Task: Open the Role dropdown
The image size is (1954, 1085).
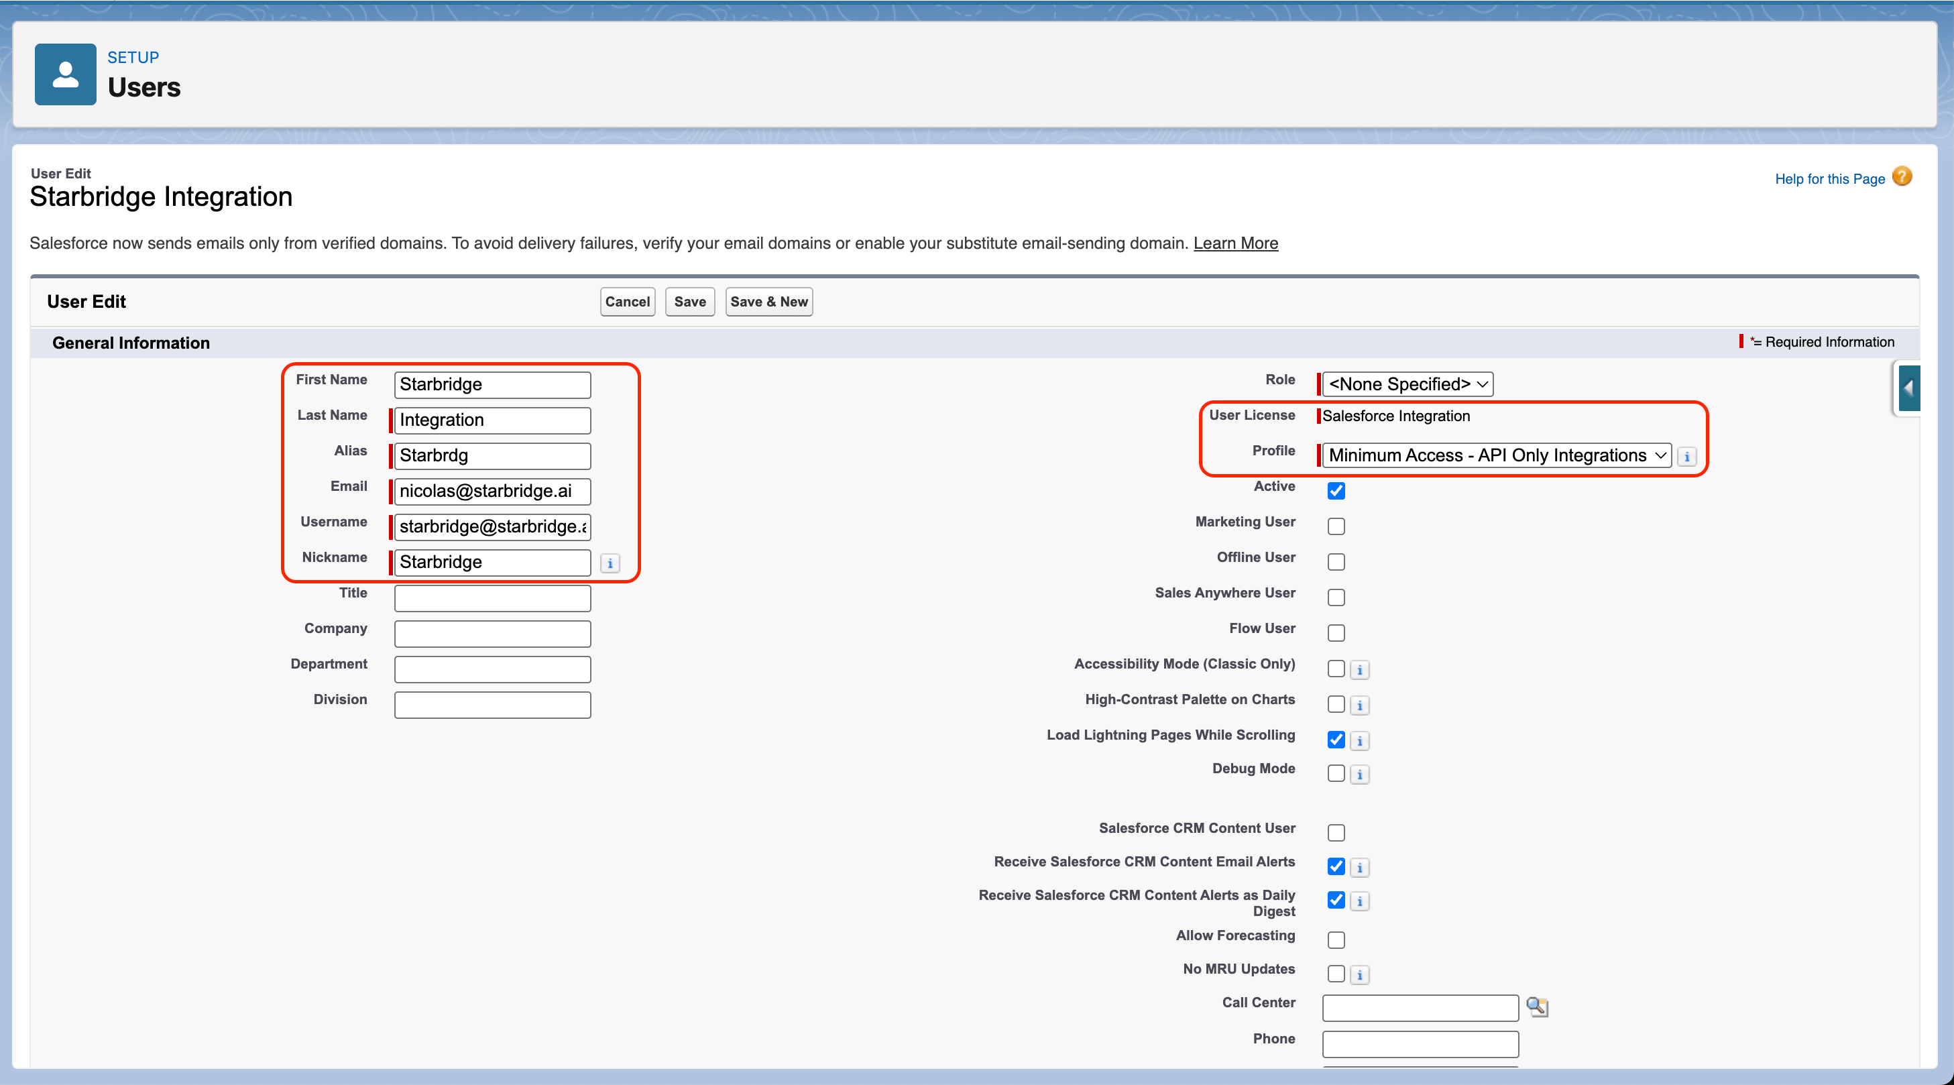Action: coord(1407,385)
